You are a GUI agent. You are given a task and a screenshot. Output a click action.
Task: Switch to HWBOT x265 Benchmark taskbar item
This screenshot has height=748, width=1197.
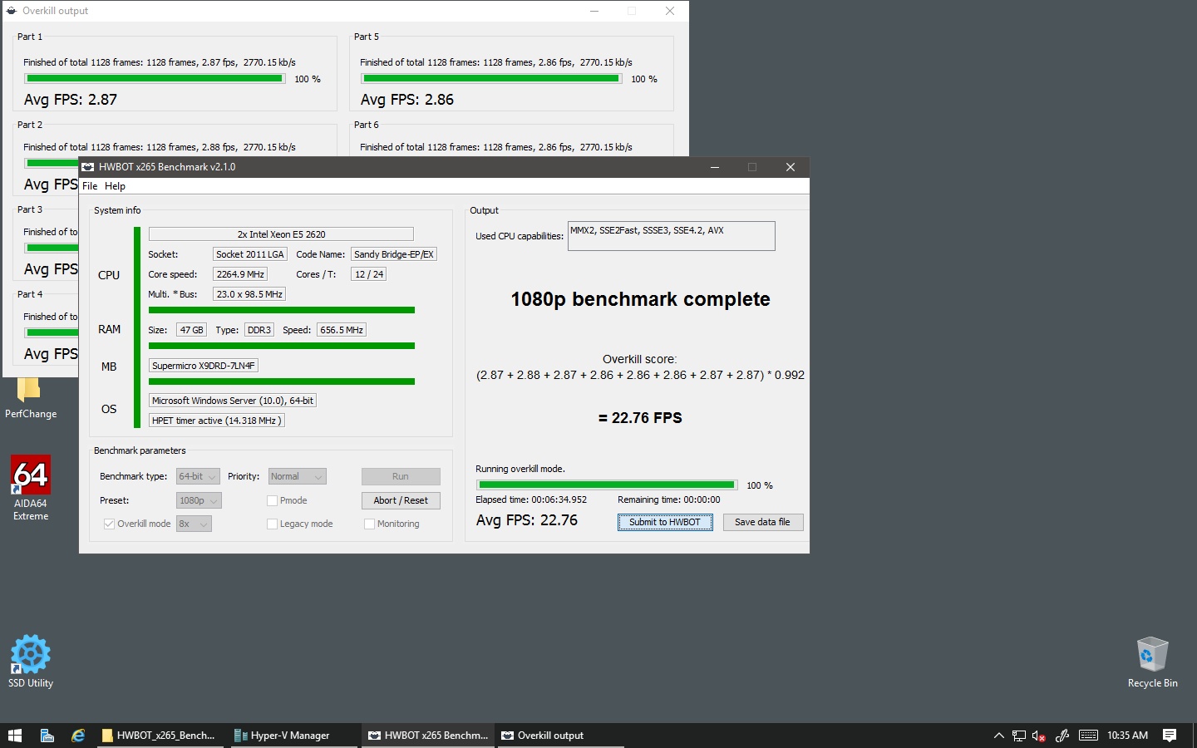point(429,736)
